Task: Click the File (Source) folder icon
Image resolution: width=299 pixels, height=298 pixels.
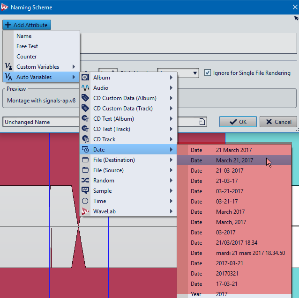Action: pos(85,170)
